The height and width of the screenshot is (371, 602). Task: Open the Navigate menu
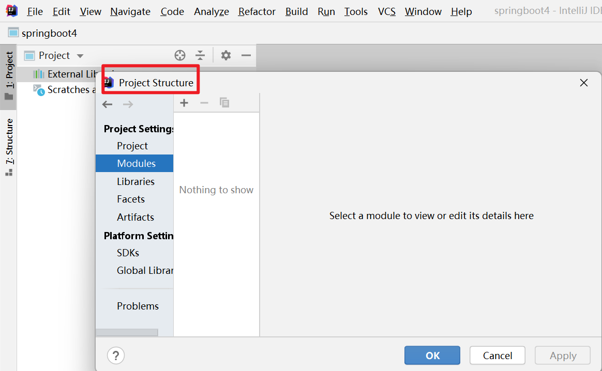coord(130,11)
